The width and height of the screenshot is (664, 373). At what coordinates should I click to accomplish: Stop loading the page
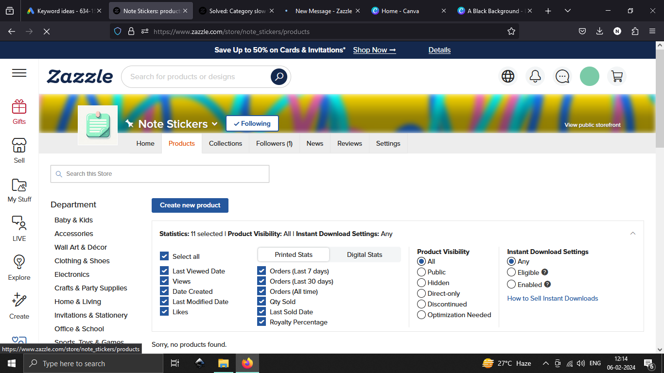click(x=47, y=32)
